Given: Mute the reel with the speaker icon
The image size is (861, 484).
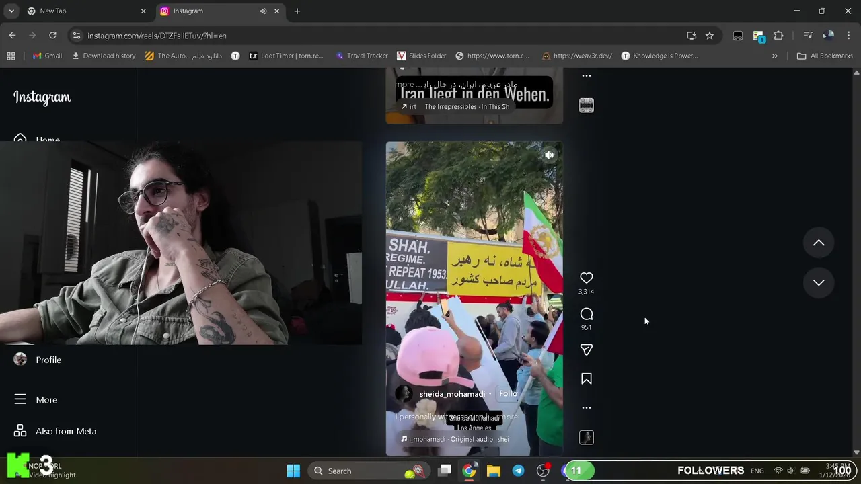Looking at the screenshot, I should point(549,155).
